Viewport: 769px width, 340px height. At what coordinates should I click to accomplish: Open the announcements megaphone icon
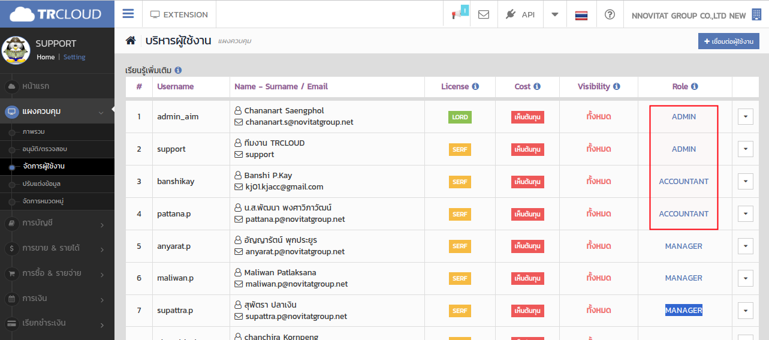point(457,14)
